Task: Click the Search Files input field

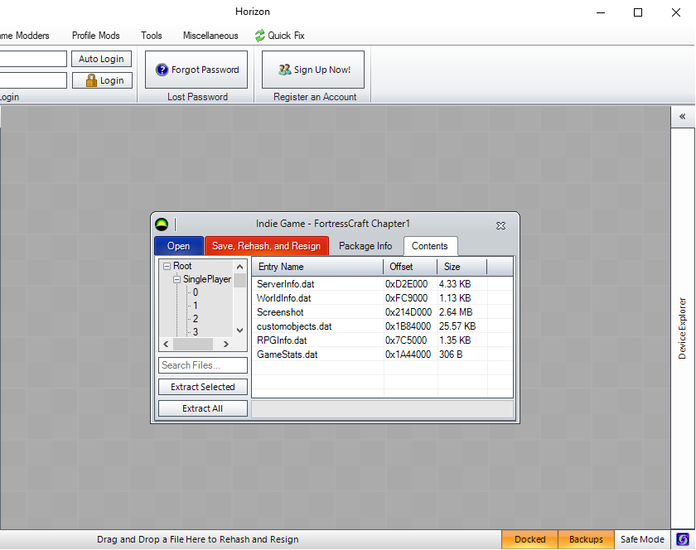Action: [203, 365]
